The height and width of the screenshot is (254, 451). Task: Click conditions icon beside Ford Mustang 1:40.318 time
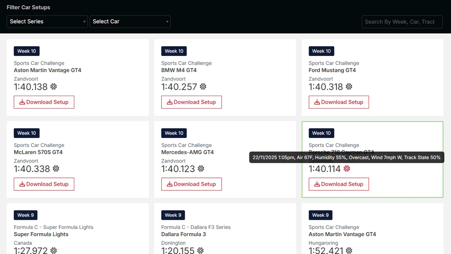(x=349, y=86)
